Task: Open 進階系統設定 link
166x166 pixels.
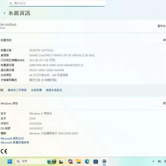Action: (x=54, y=90)
